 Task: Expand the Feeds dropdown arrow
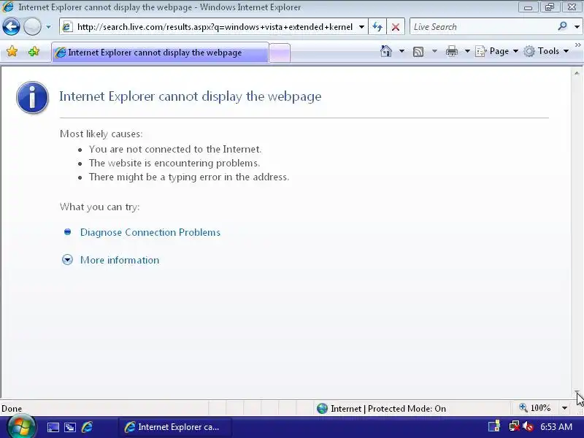tap(434, 51)
